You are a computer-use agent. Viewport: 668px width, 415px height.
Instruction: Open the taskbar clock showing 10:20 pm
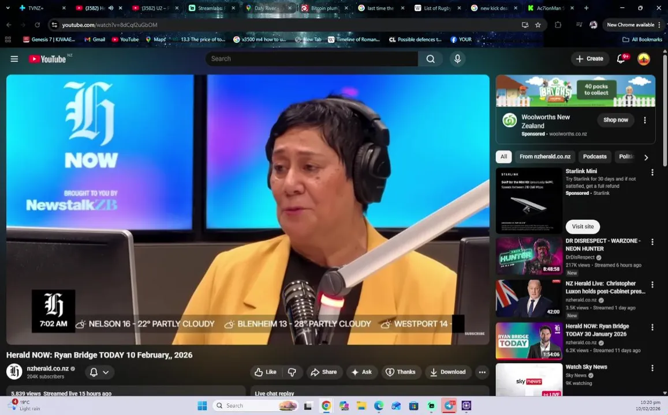coord(648,406)
